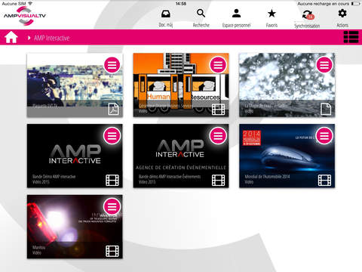Click the AMP Visual TV logo
Screen dimensions: 362x272
point(25,16)
